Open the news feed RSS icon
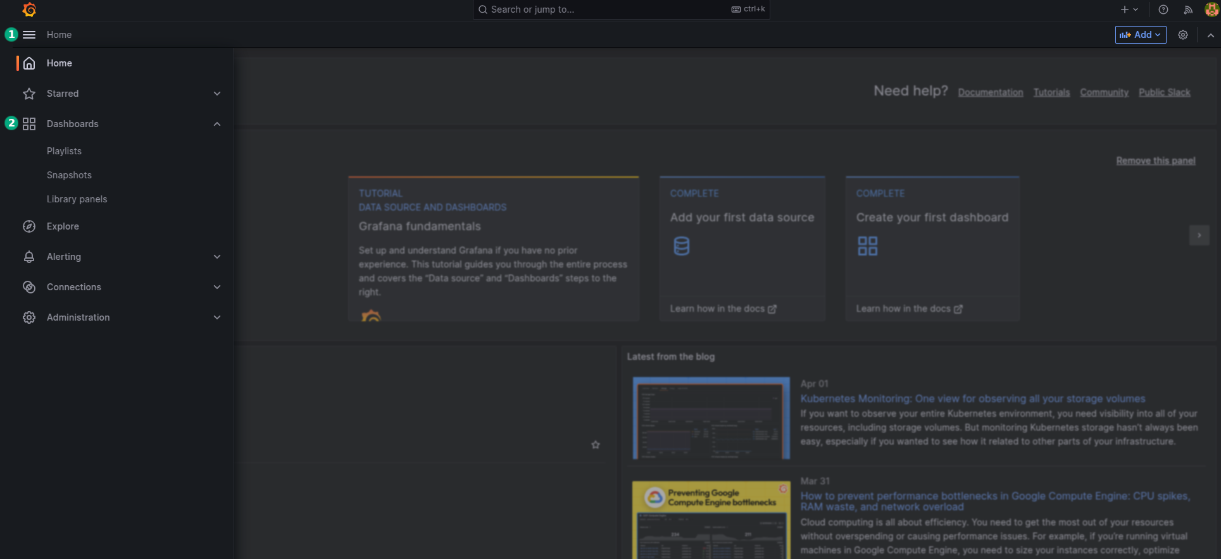The image size is (1221, 559). coord(1188,9)
